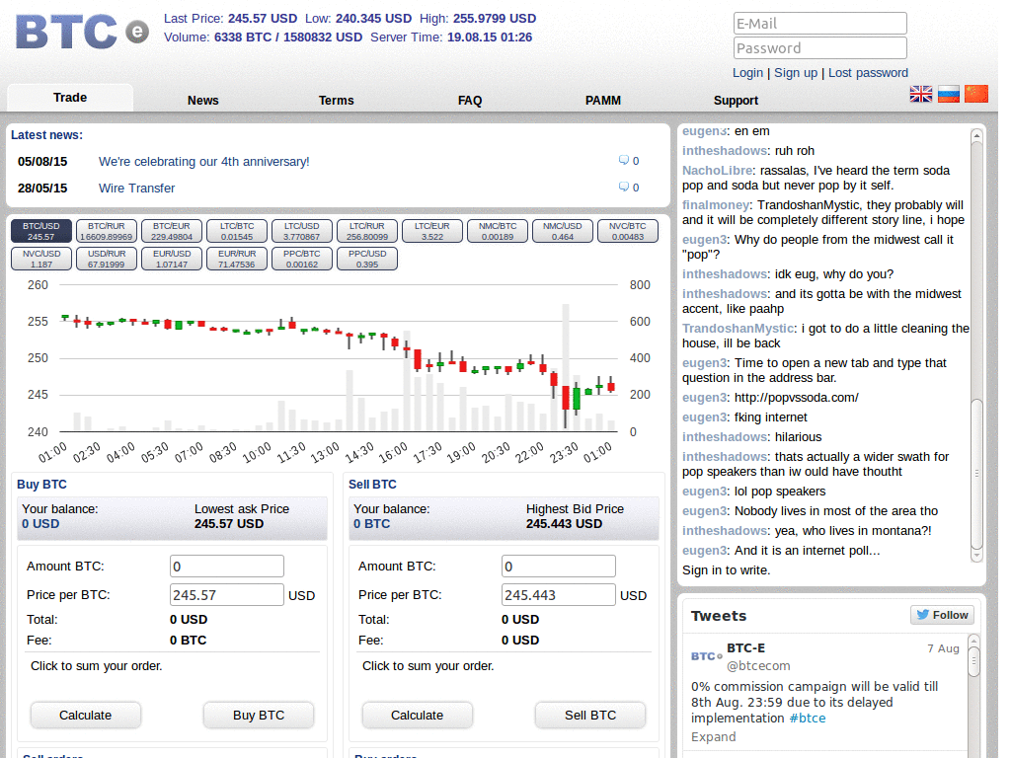Click the Lost password link
This screenshot has width=1011, height=758.
click(x=868, y=73)
